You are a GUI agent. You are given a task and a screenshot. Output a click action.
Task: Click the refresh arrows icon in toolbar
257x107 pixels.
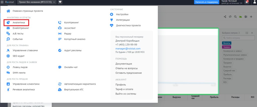coord(230,17)
